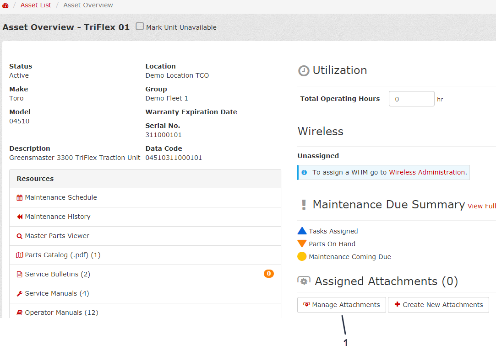Toggle Mark Unit Unavailable checkbox
Screen dimensions: 496x355
140,26
